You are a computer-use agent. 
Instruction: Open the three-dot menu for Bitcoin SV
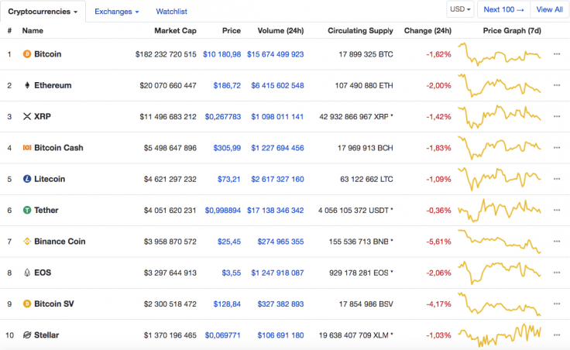(x=557, y=304)
